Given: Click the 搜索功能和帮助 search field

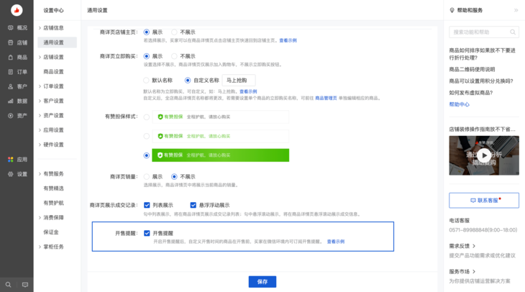Looking at the screenshot, I should [479, 32].
